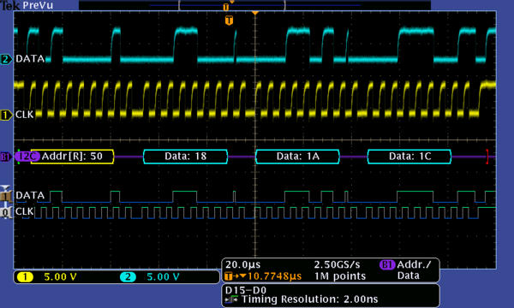The image size is (514, 308).
Task: Select the Addr[R]: 50 decoded packet
Action: pos(72,157)
